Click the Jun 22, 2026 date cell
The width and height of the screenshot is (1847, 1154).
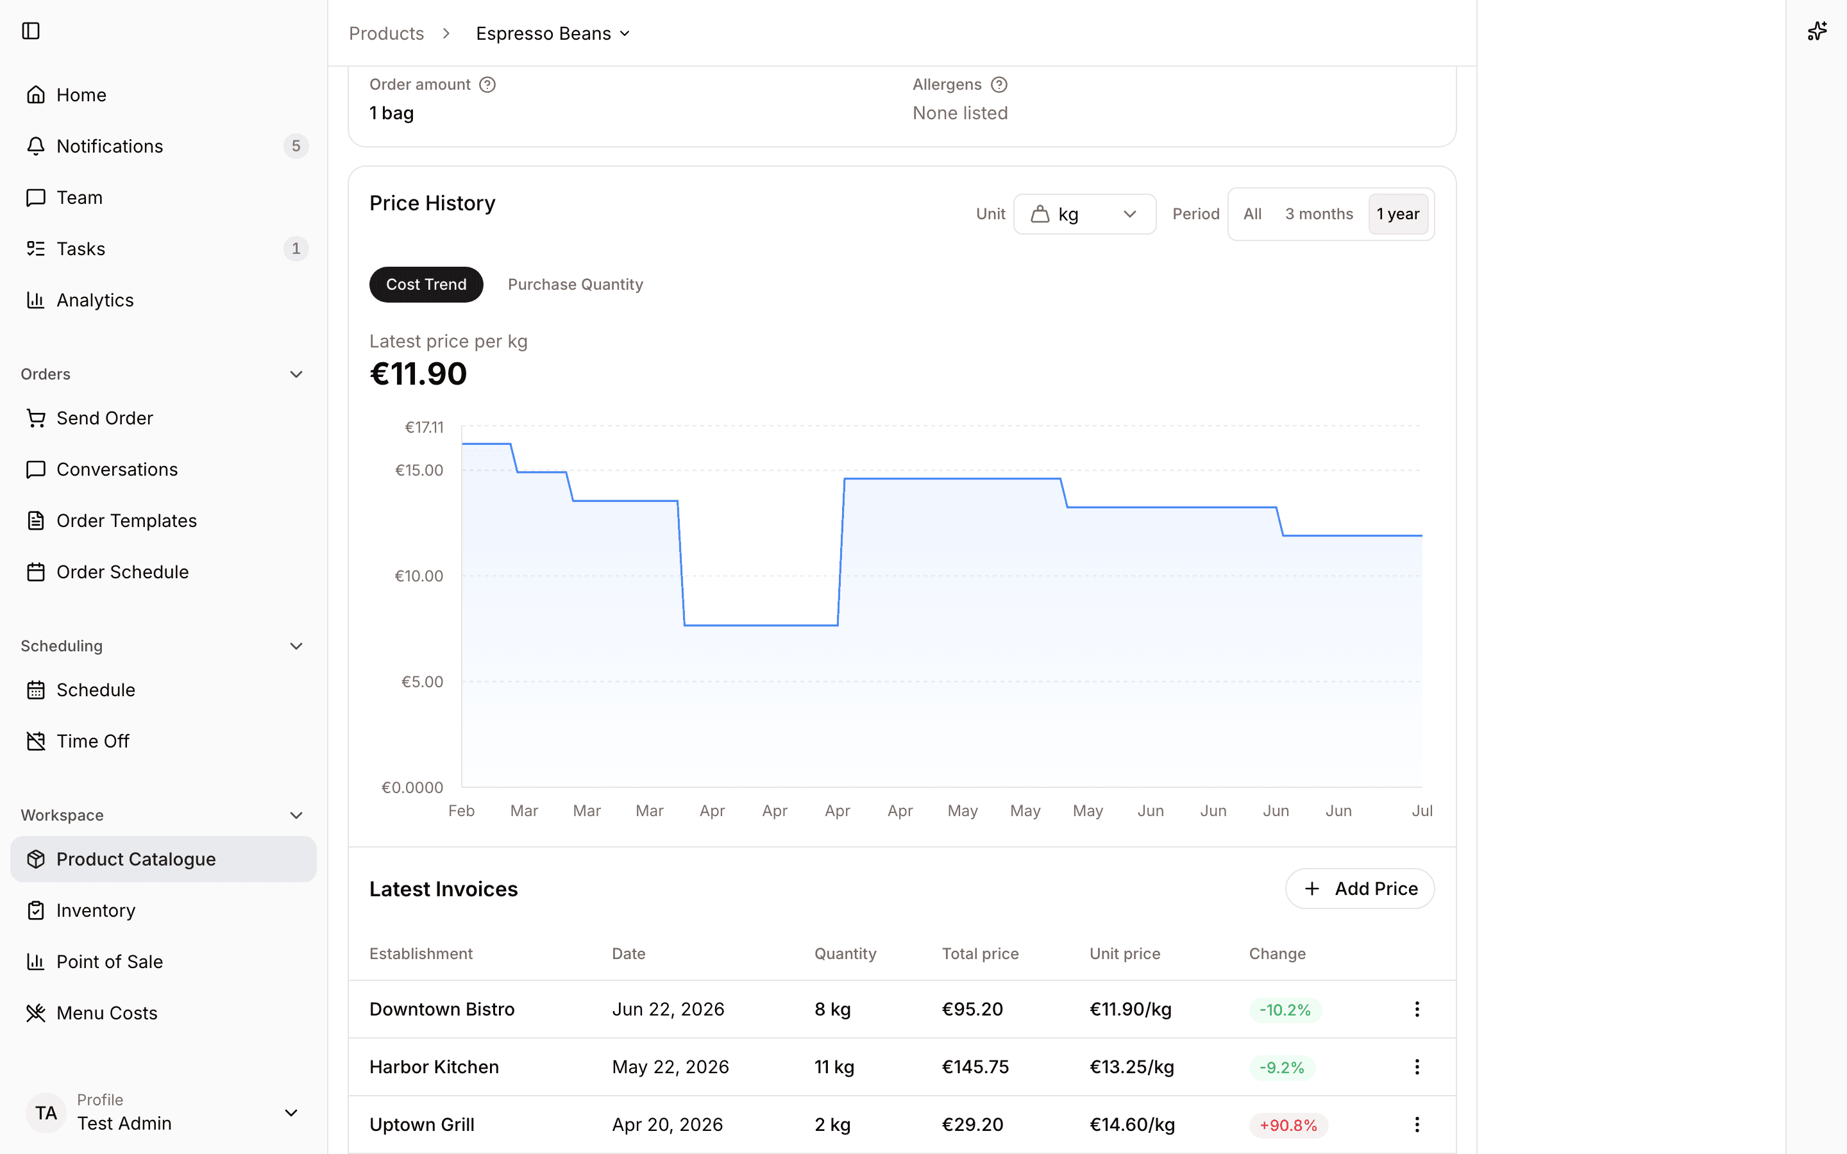coord(668,1009)
